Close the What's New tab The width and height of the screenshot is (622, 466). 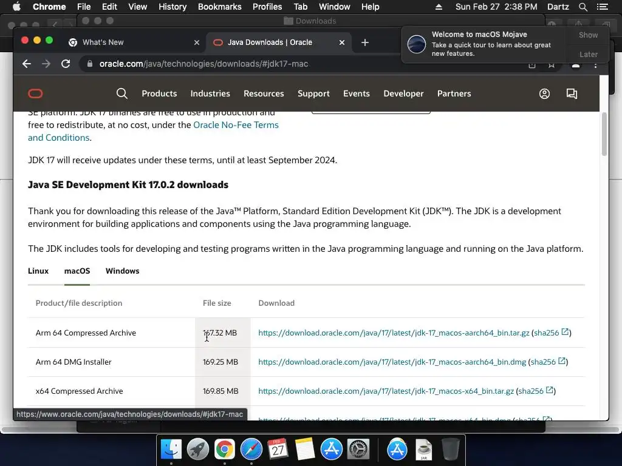197,42
